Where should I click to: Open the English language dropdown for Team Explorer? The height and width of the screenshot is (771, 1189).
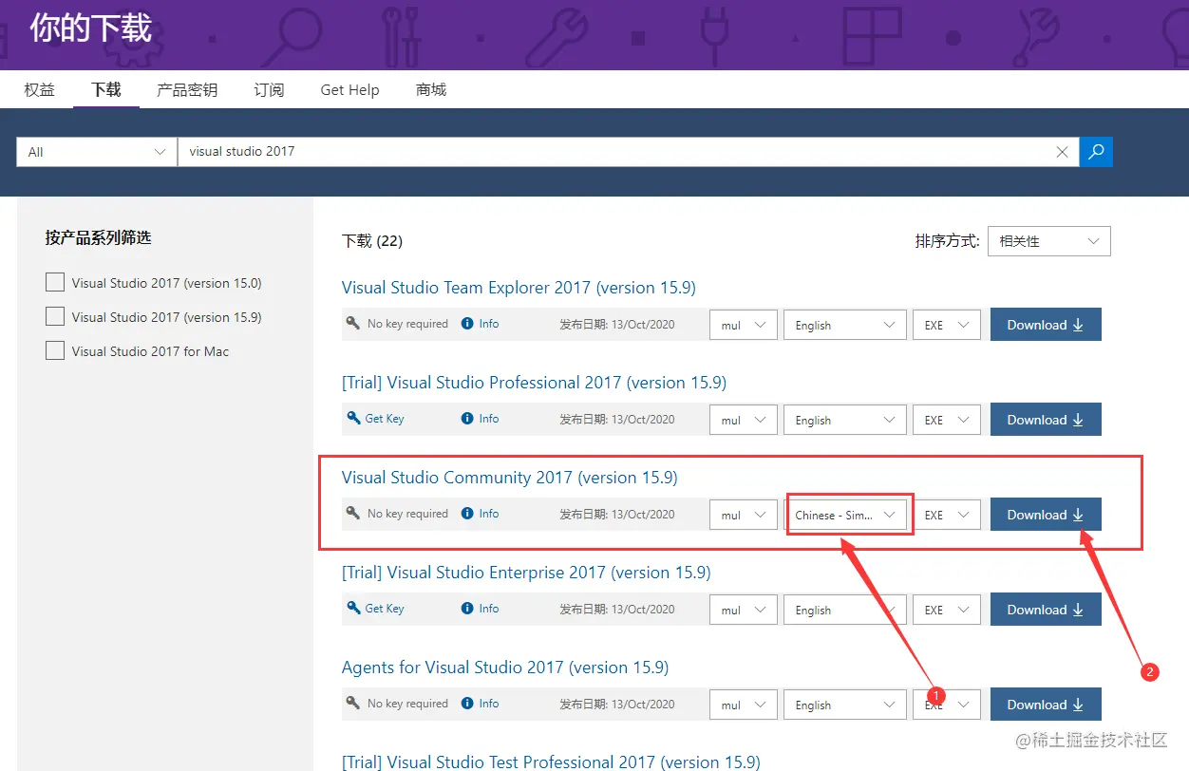click(845, 325)
